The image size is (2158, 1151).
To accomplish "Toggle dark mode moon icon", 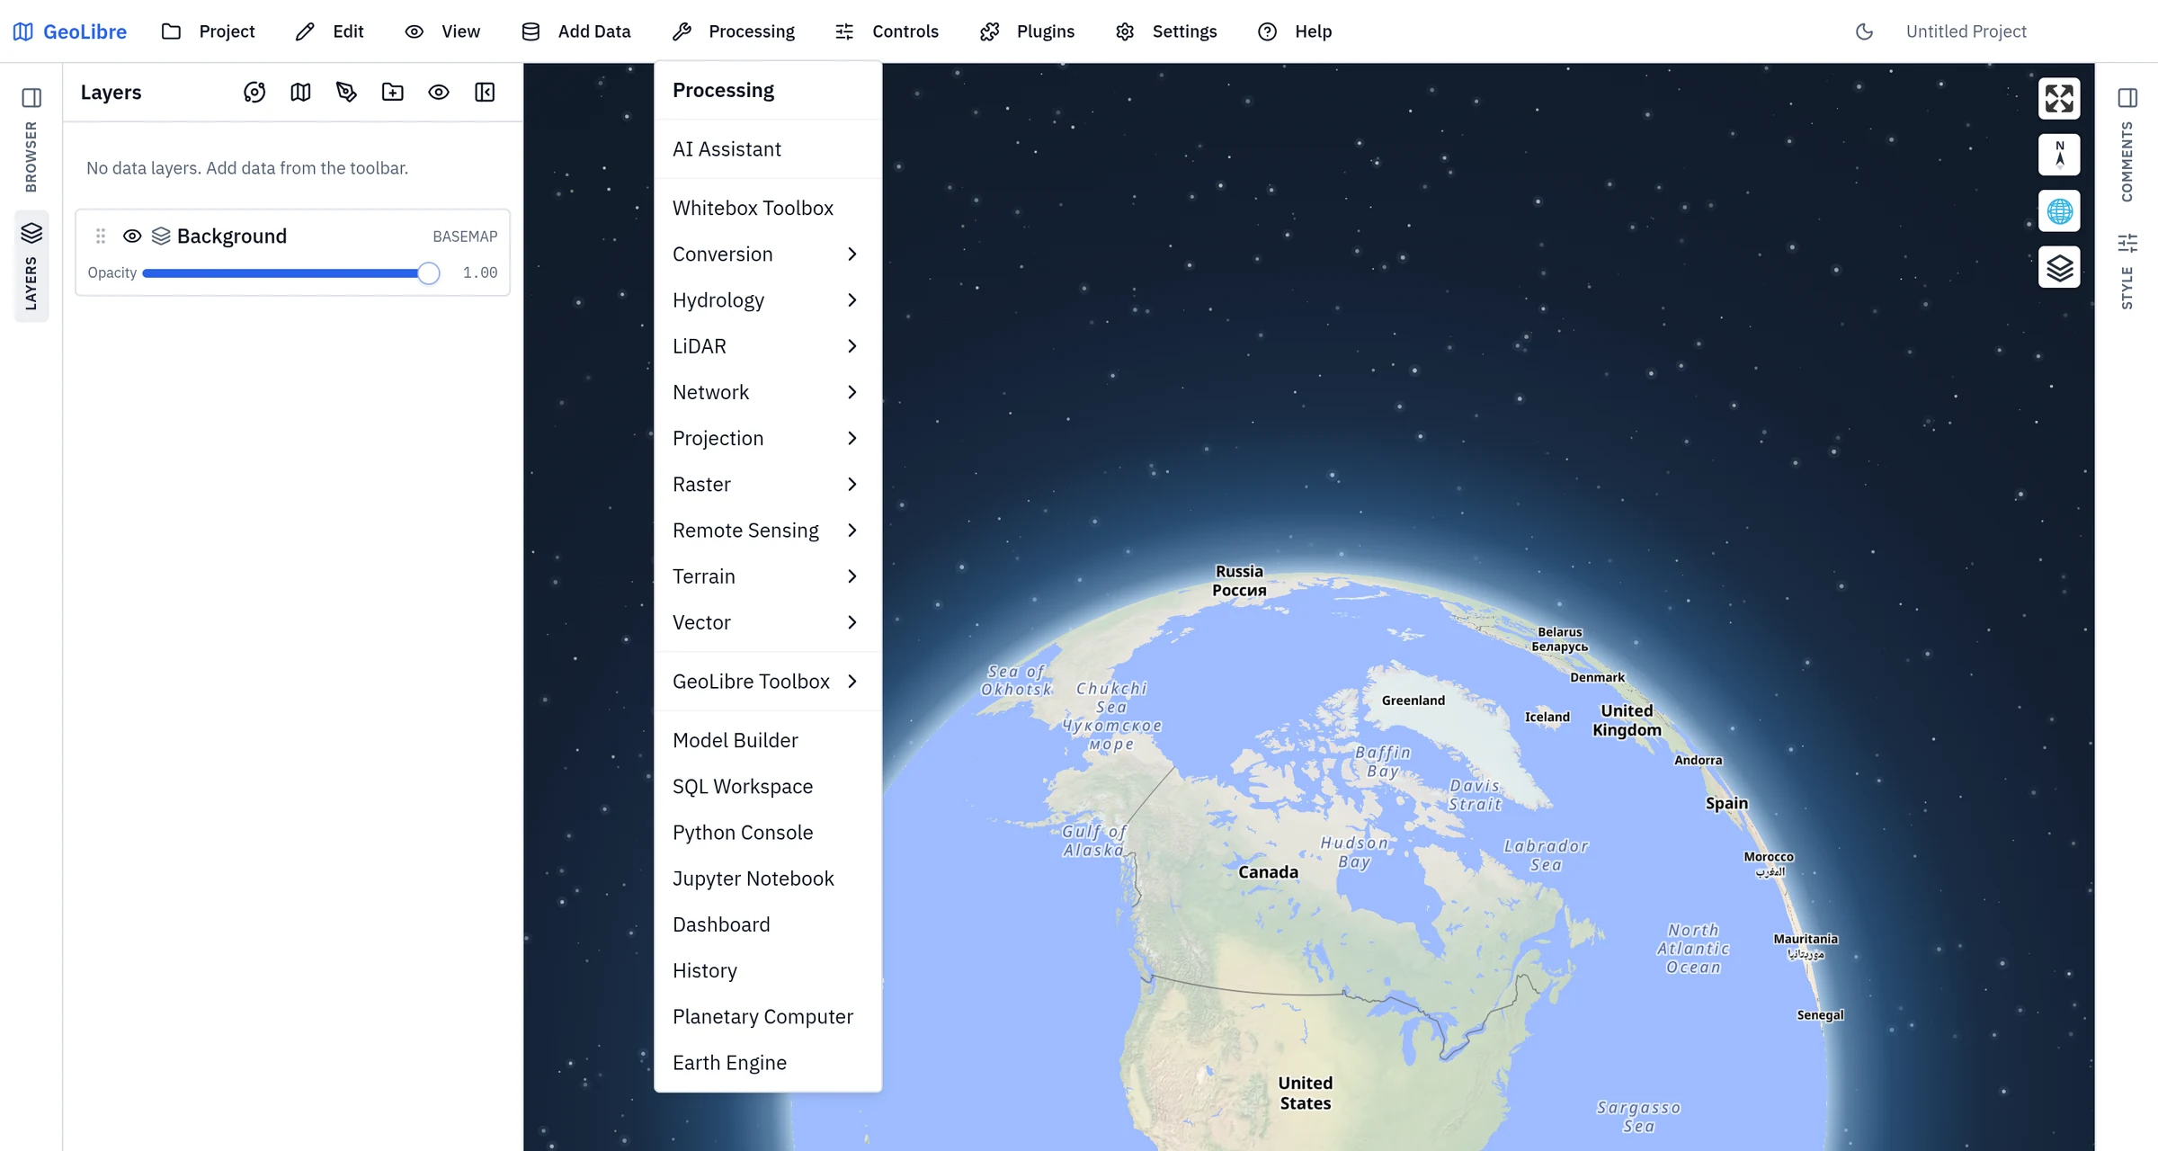I will tap(1864, 31).
